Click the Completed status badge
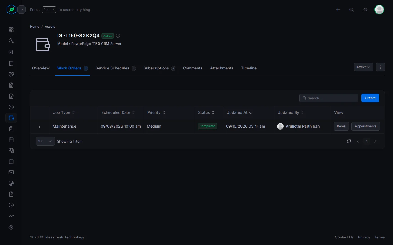Image resolution: width=393 pixels, height=245 pixels. 207,126
